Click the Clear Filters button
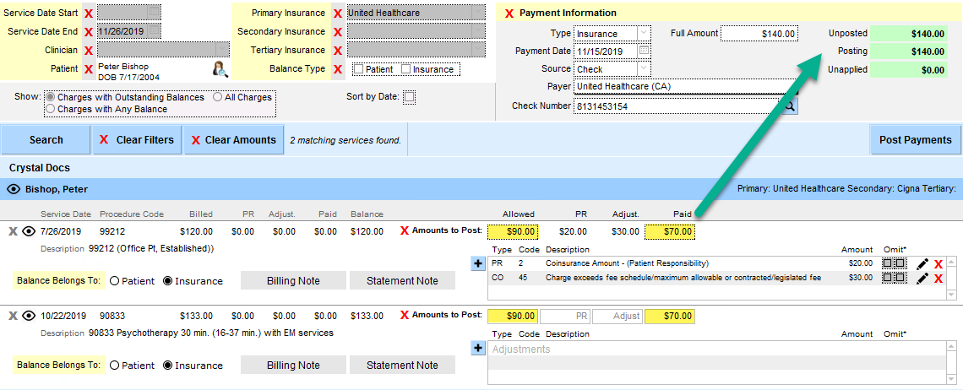Image resolution: width=963 pixels, height=390 pixels. pos(136,140)
